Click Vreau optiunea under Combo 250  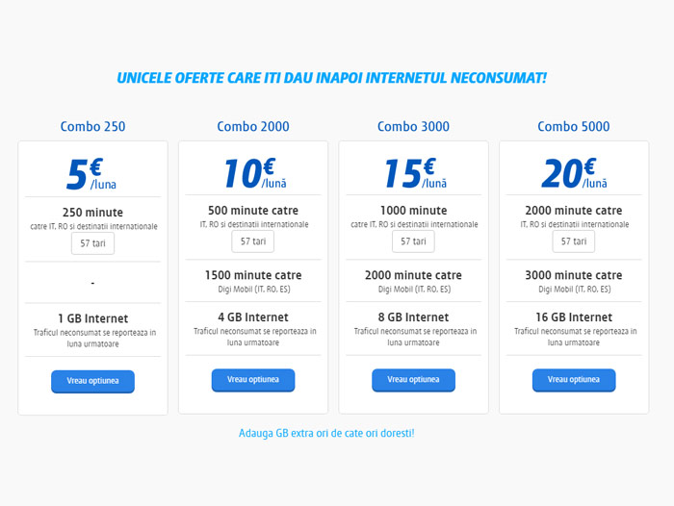pyautogui.click(x=92, y=382)
